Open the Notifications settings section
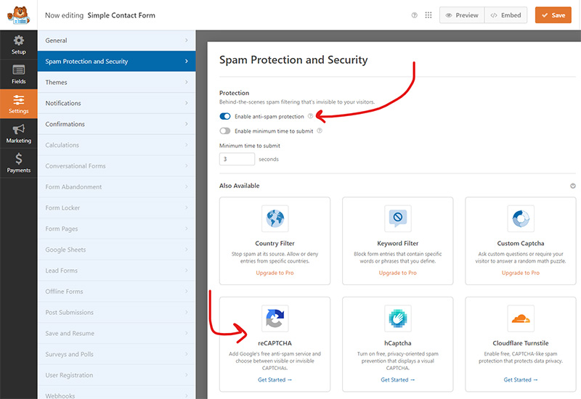 click(116, 103)
